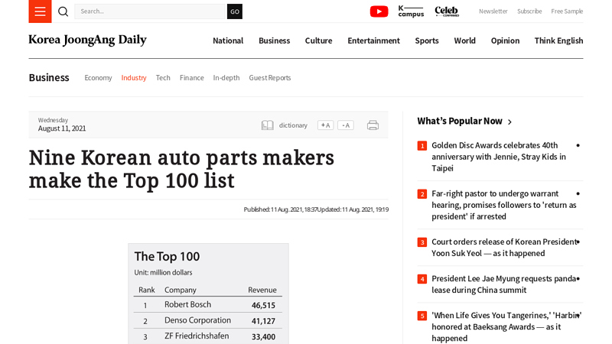
Task: Select the Finance sub-tab
Action: point(192,78)
